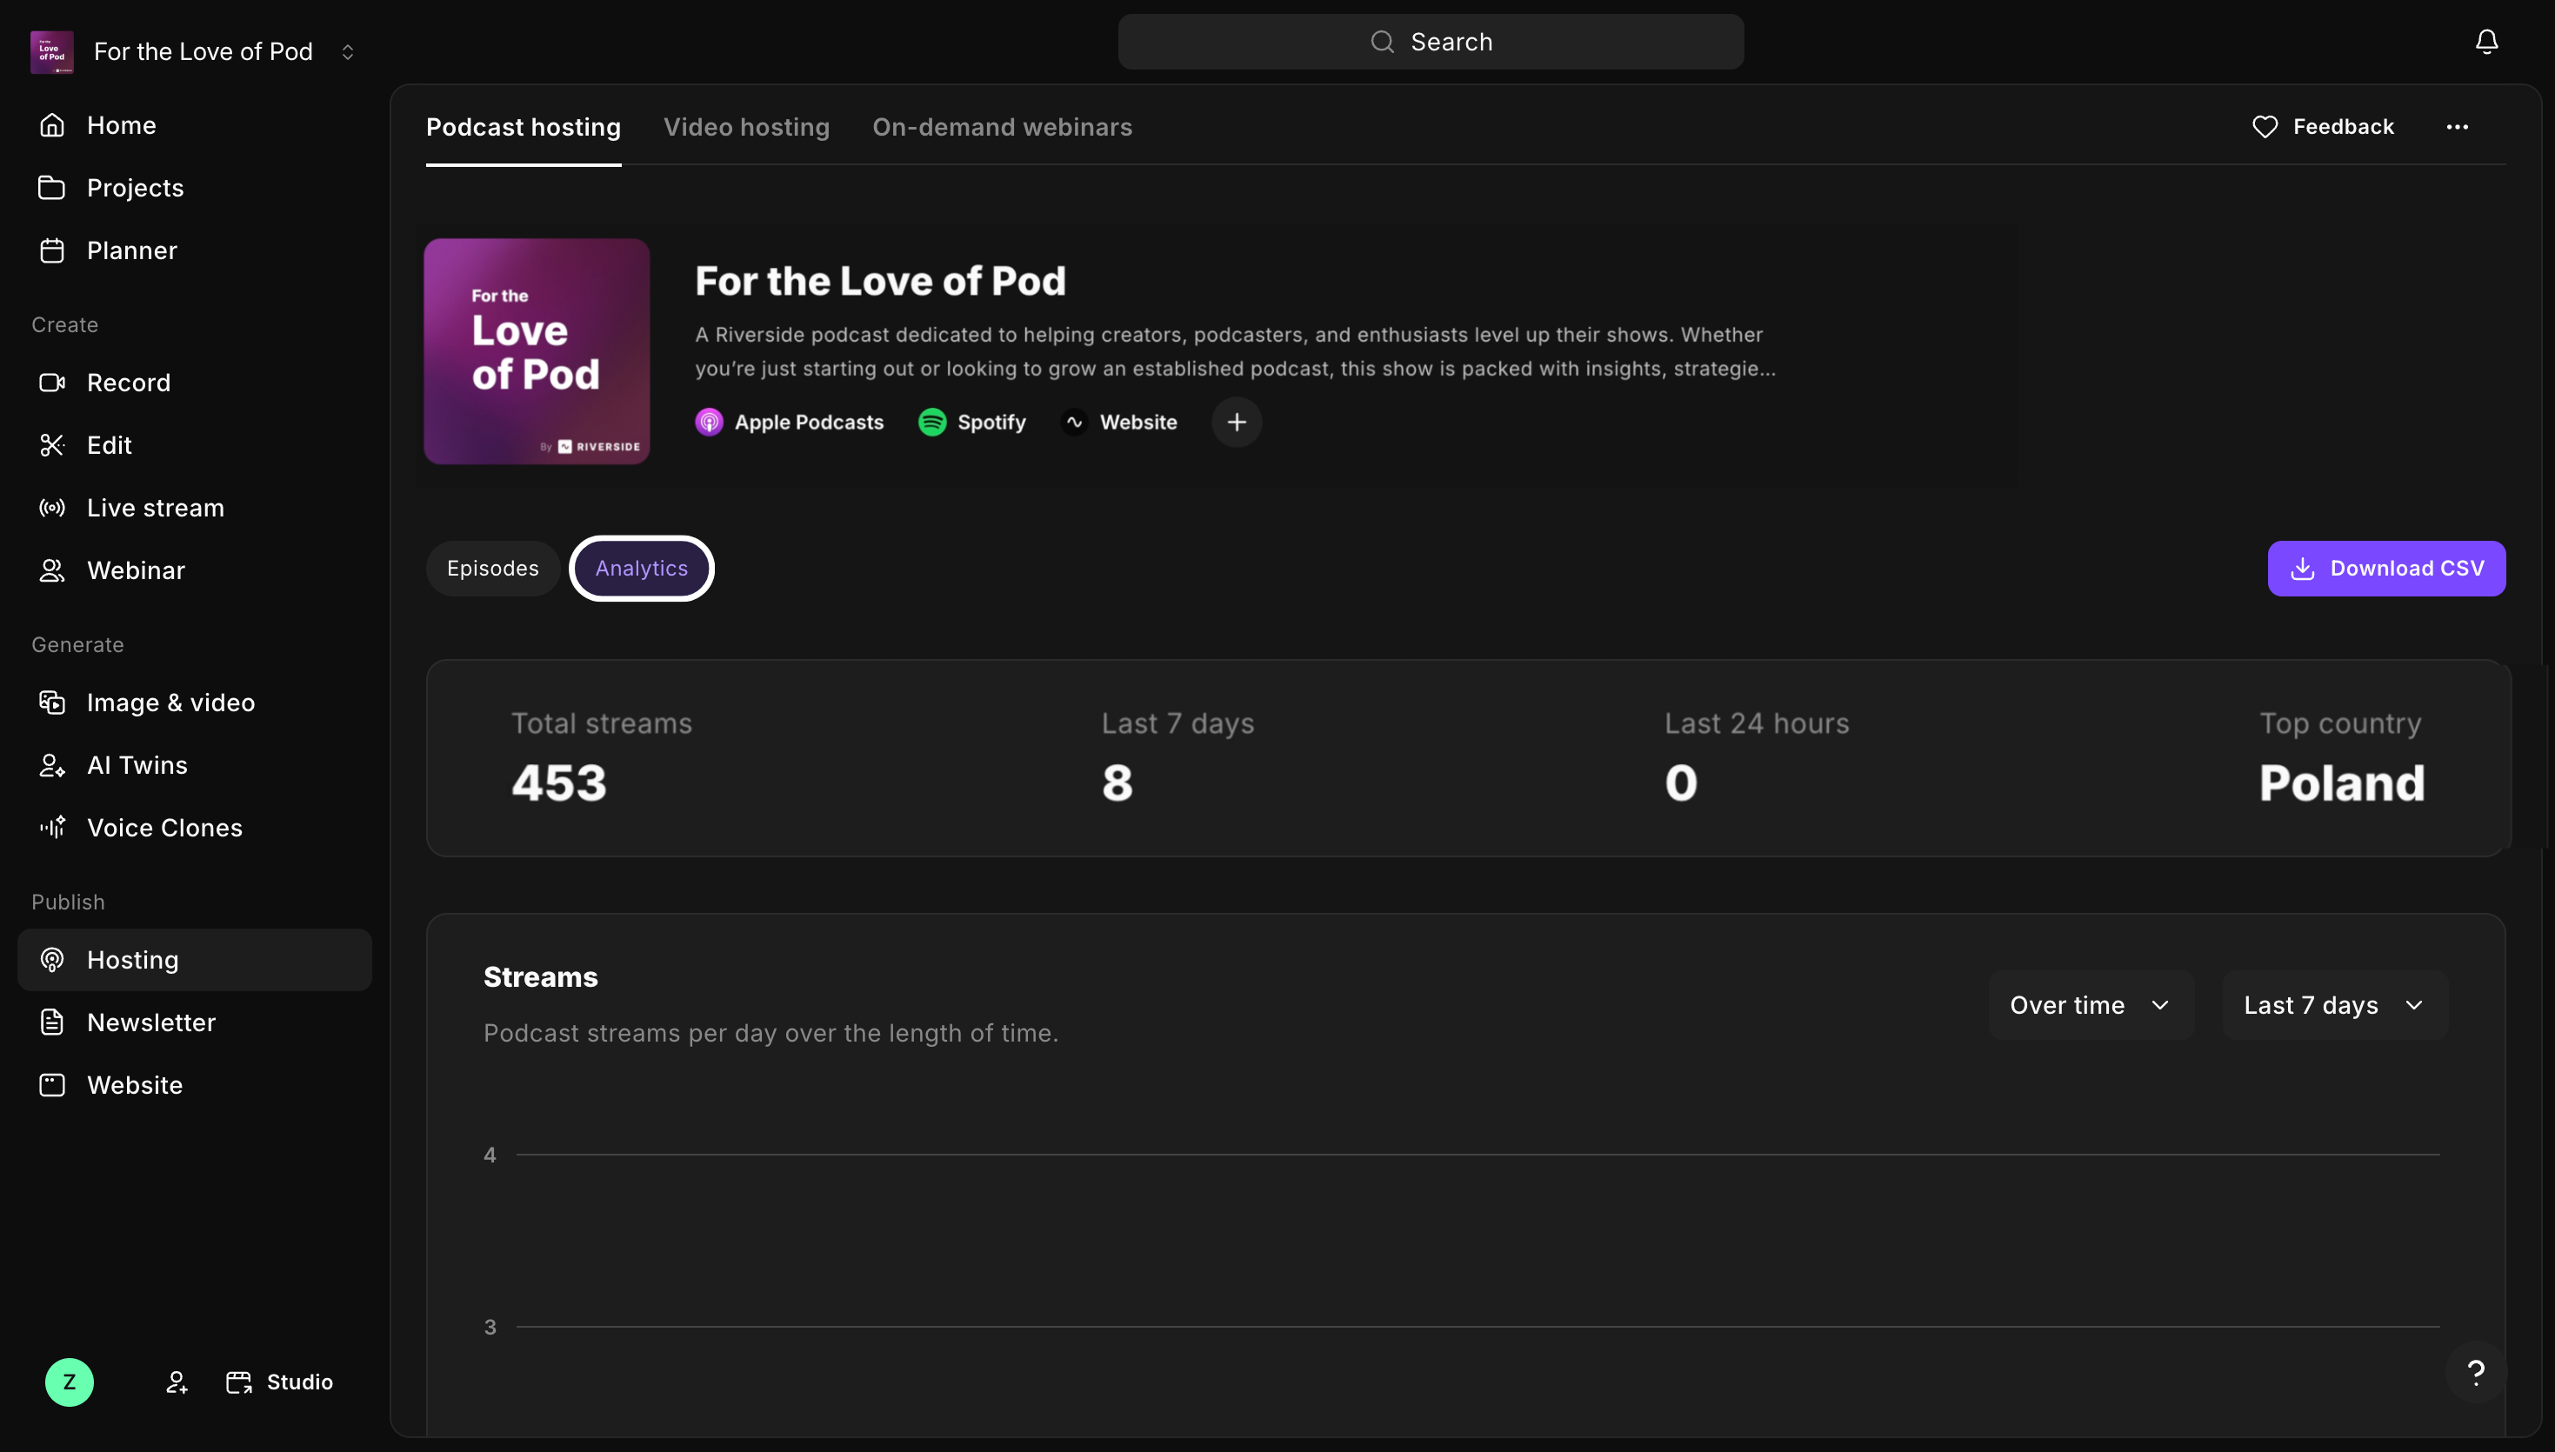
Task: Open the Apple Podcasts link
Action: coord(789,423)
